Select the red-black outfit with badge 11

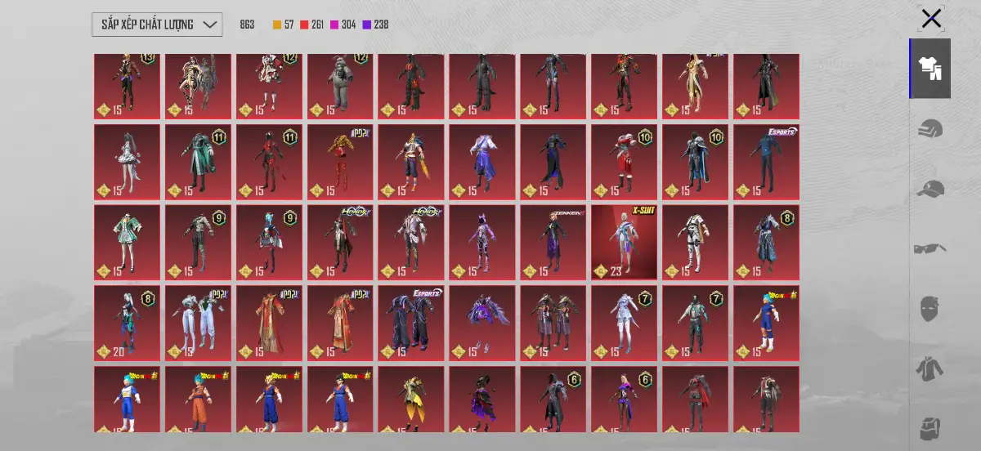pyautogui.click(x=269, y=162)
